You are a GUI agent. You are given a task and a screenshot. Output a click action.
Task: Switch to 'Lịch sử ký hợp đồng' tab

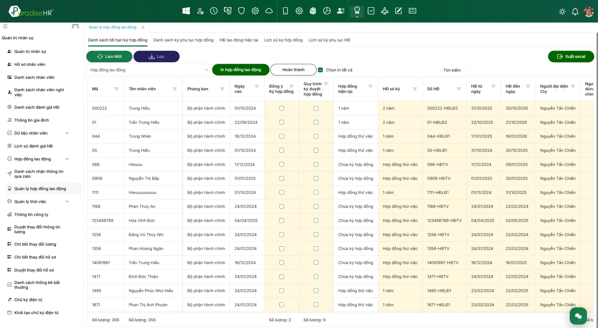coord(283,40)
